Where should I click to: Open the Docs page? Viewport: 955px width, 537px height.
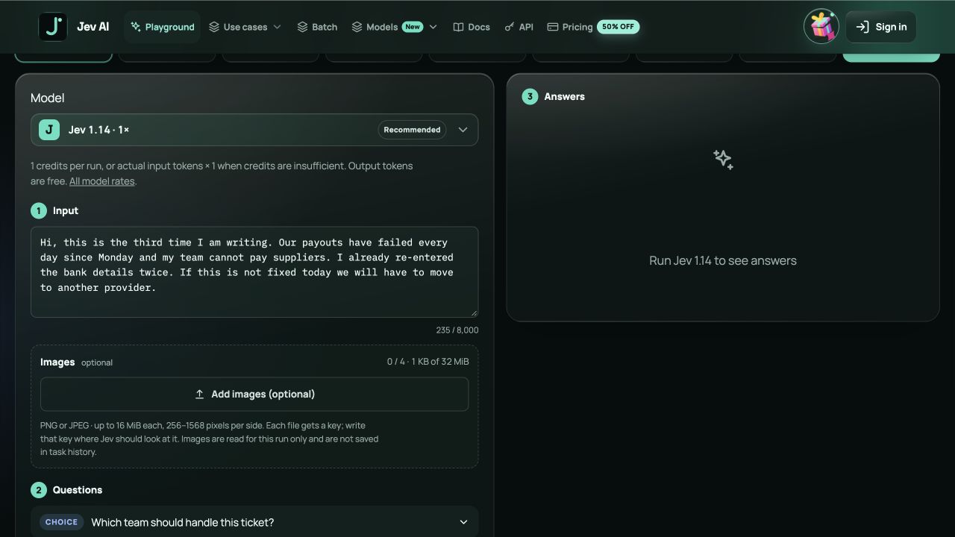472,27
